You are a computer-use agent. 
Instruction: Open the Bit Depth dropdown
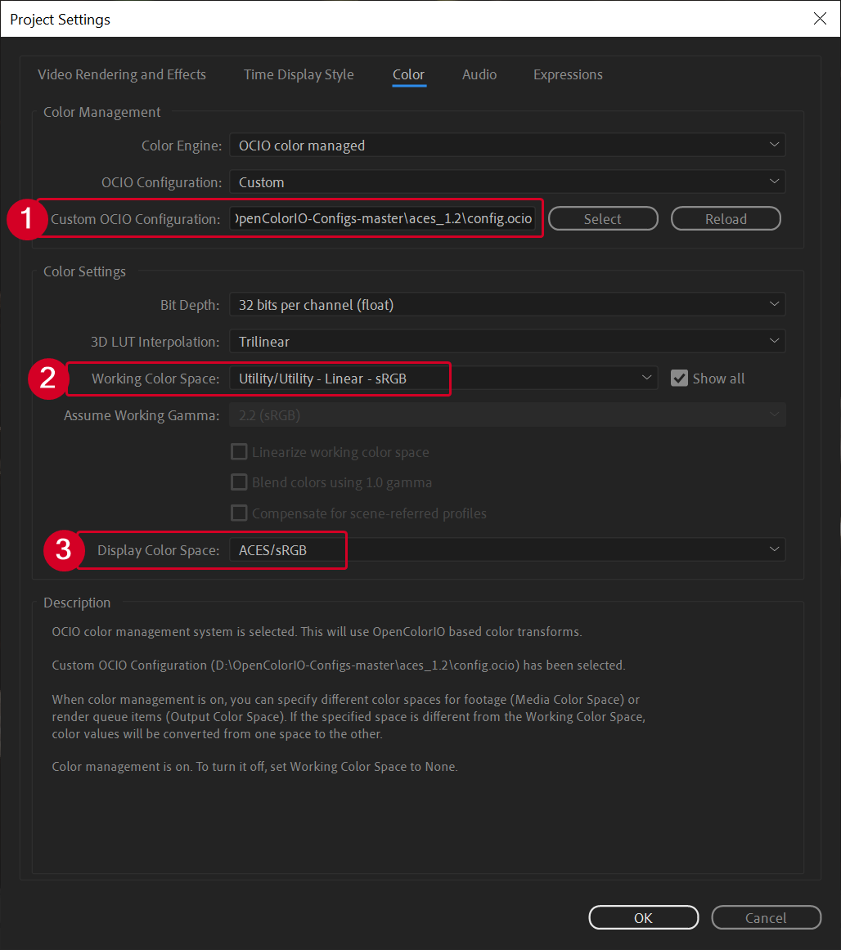[x=507, y=305]
